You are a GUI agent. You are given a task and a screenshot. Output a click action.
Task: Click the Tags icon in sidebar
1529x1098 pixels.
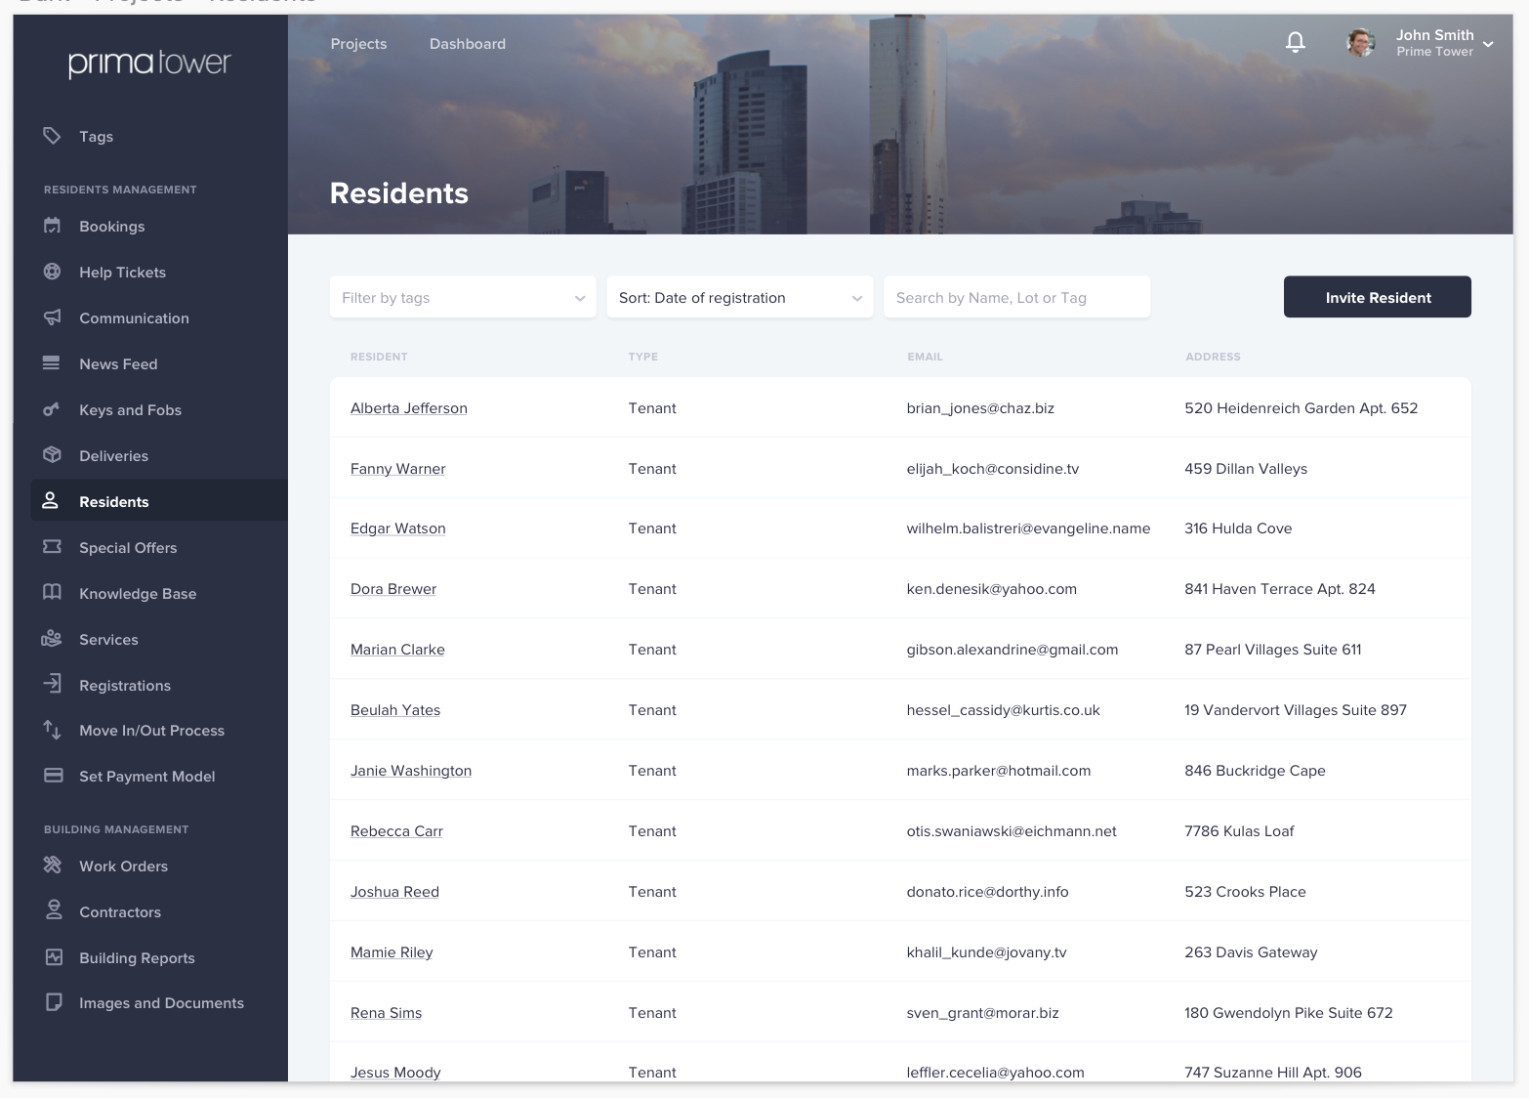(52, 136)
